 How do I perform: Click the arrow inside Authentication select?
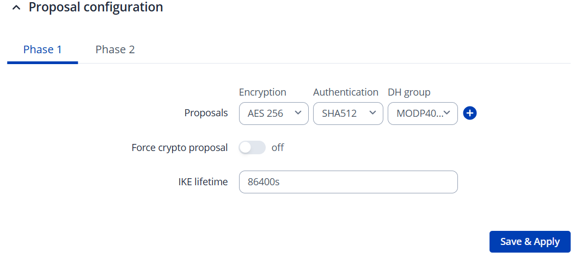click(372, 113)
